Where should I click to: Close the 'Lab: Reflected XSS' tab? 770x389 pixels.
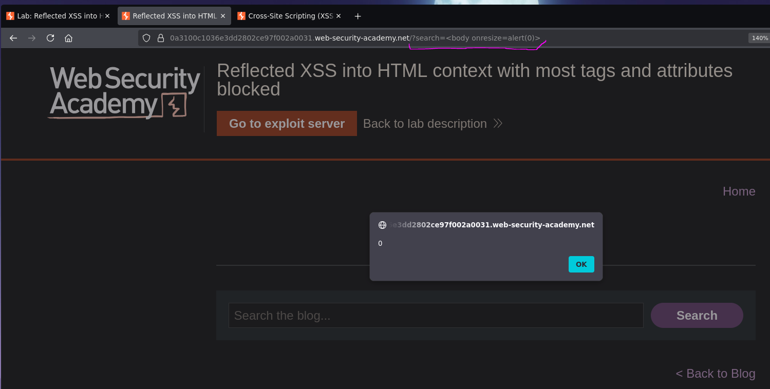pos(107,16)
